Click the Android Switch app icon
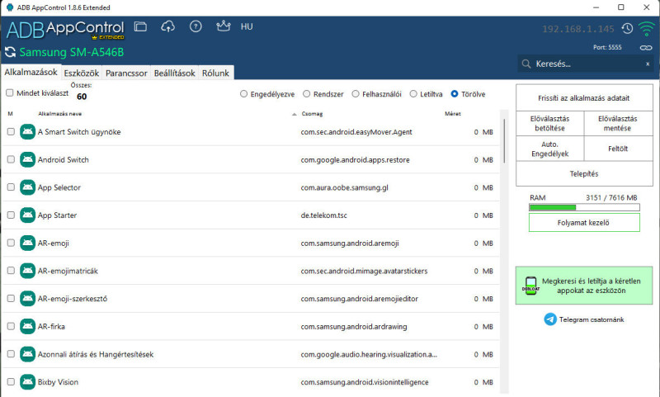The image size is (660, 397). point(28,159)
